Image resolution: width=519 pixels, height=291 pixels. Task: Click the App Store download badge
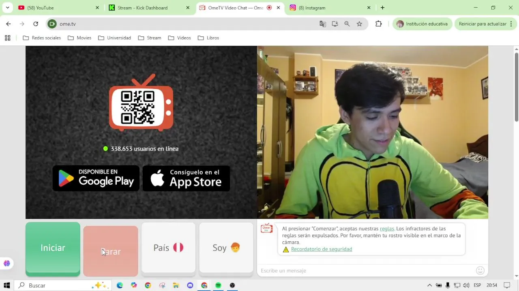coord(186,178)
